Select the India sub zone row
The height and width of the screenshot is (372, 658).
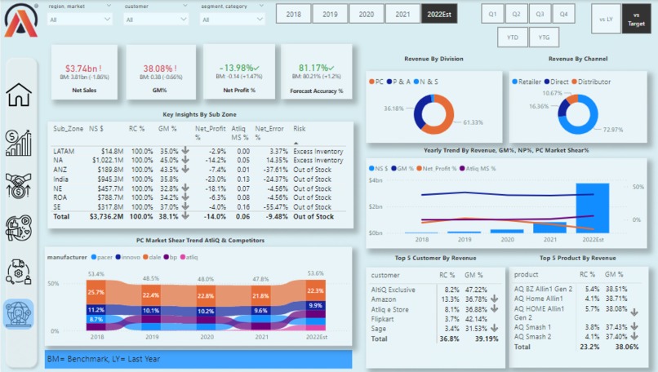coord(198,179)
